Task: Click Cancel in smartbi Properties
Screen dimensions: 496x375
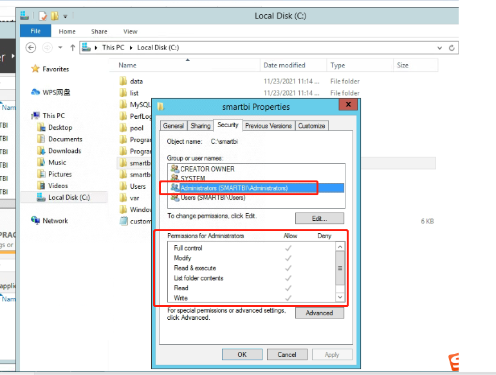Action: (x=287, y=354)
